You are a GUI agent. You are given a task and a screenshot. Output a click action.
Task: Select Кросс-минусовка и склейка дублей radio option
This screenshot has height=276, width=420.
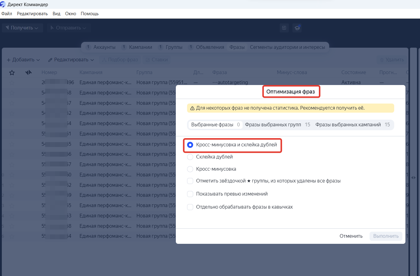tap(190, 145)
